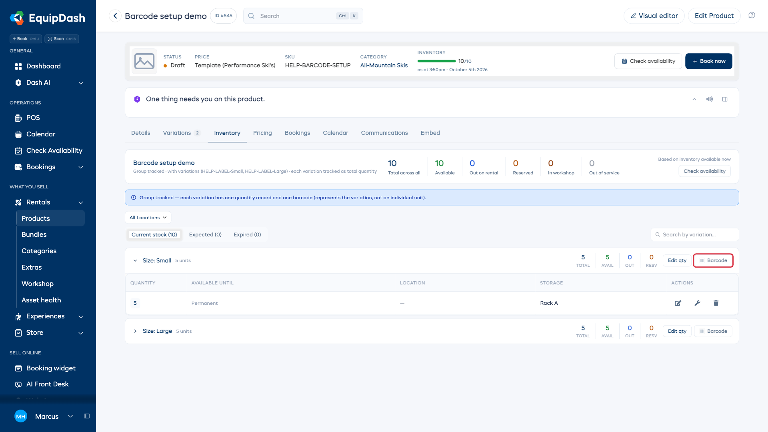Open AI Front Desk in the sidebar
Screen dimensions: 768x432
click(x=48, y=384)
